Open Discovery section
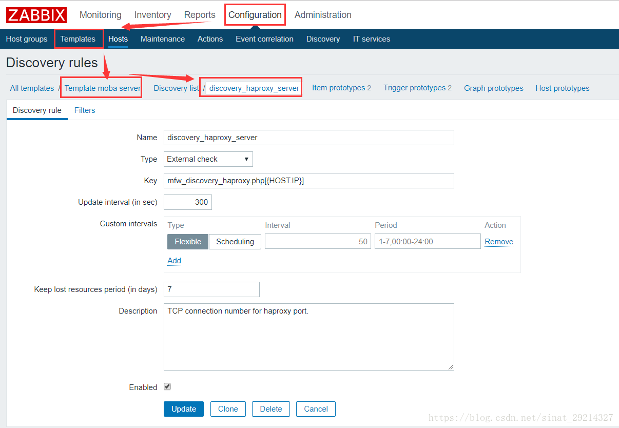 323,39
